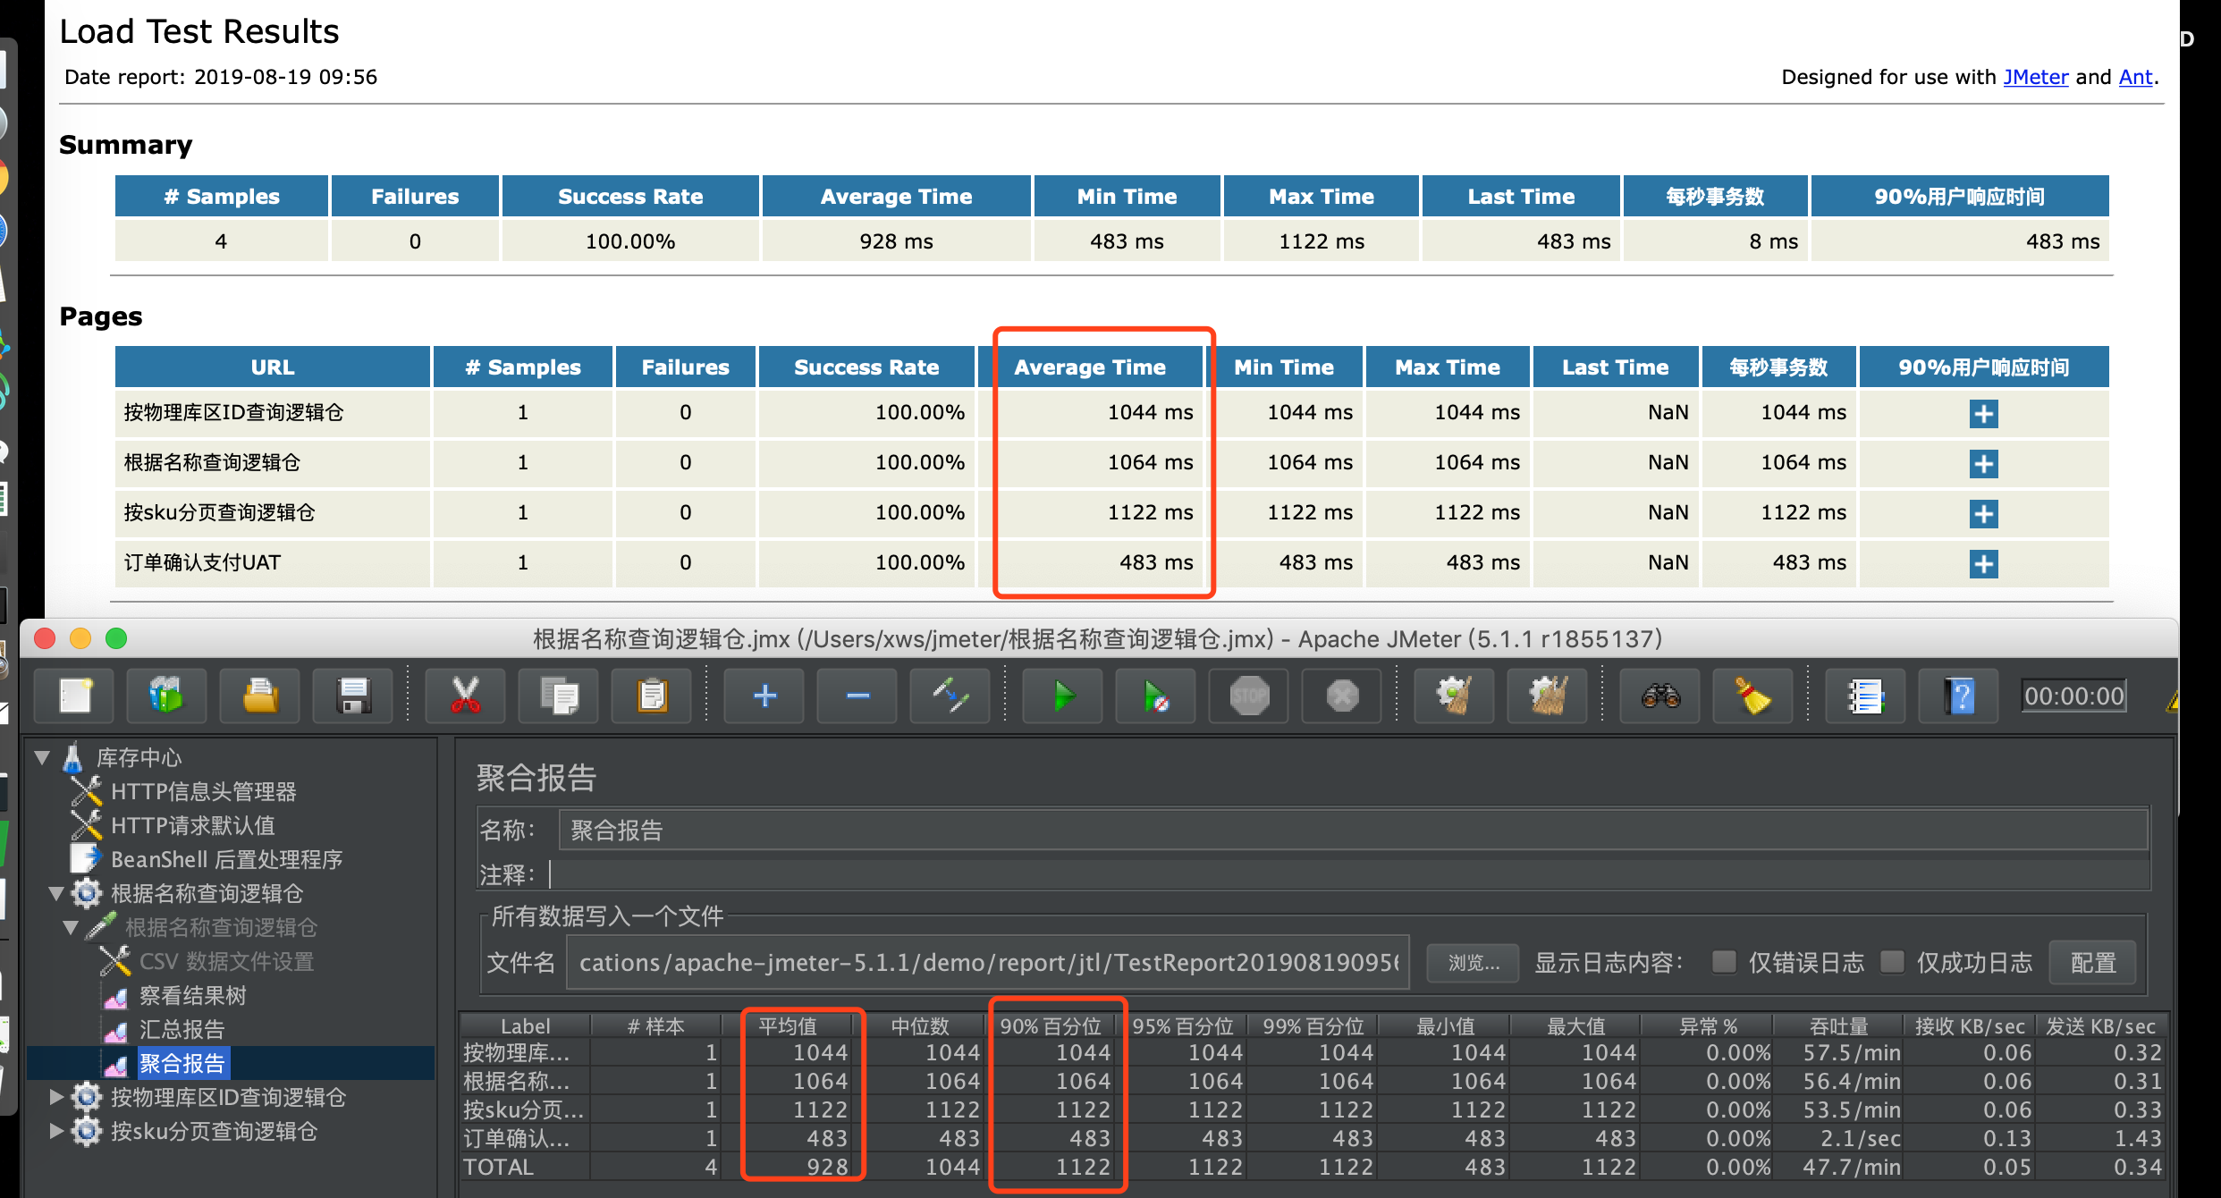This screenshot has width=2221, height=1198.
Task: Click the Shutdown threads icon
Action: 1342,696
